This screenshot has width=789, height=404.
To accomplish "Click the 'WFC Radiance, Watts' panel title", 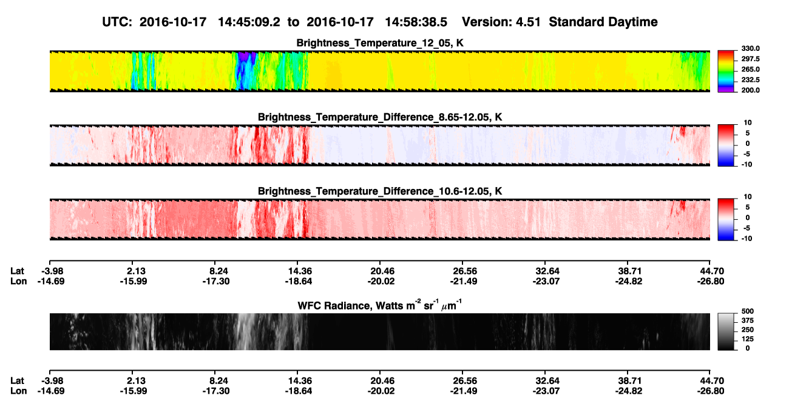I will pyautogui.click(x=380, y=306).
